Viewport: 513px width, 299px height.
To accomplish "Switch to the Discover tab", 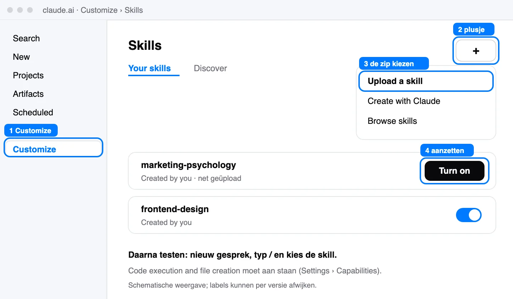I will [x=210, y=68].
